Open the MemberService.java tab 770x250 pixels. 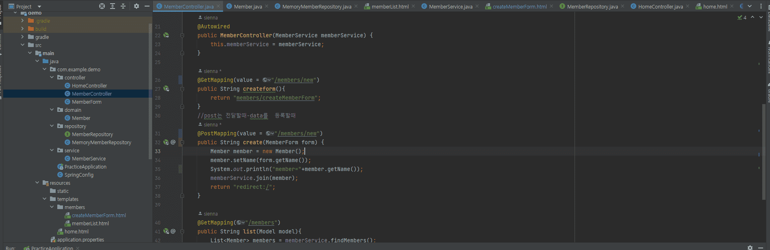(x=451, y=6)
